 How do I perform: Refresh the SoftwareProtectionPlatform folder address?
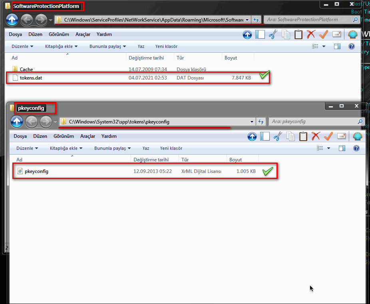[x=256, y=20]
